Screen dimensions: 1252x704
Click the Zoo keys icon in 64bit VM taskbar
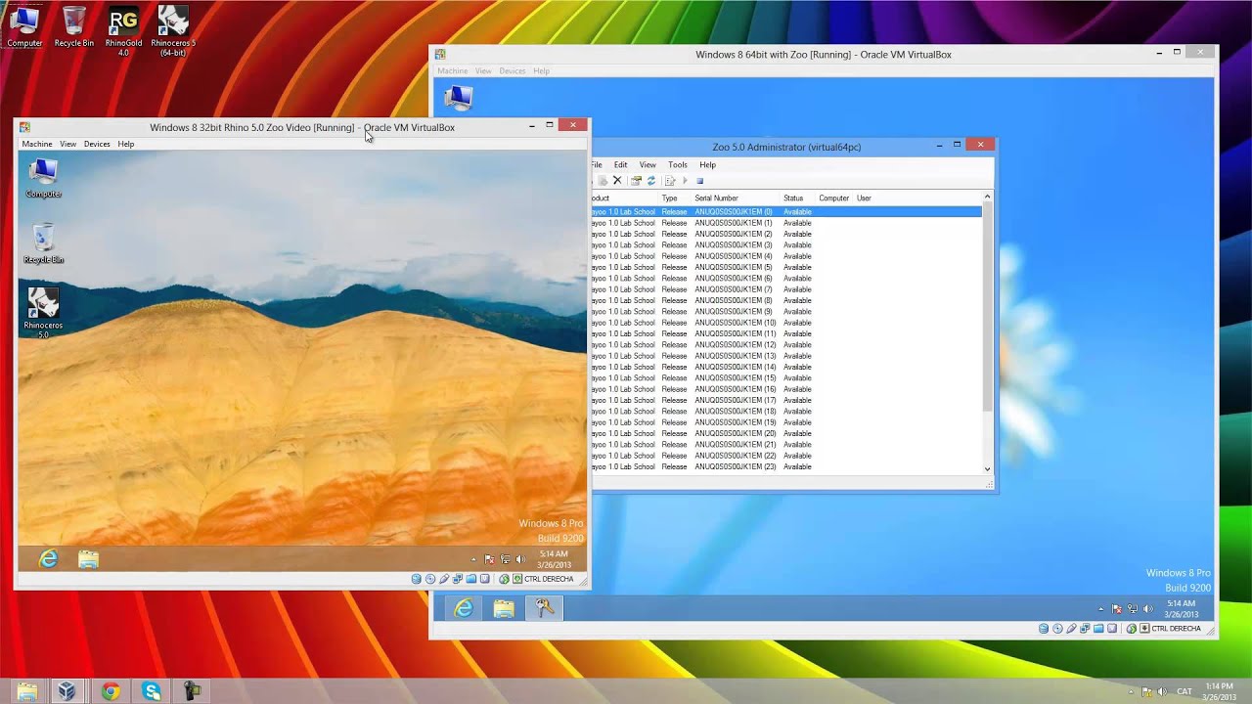pos(544,608)
